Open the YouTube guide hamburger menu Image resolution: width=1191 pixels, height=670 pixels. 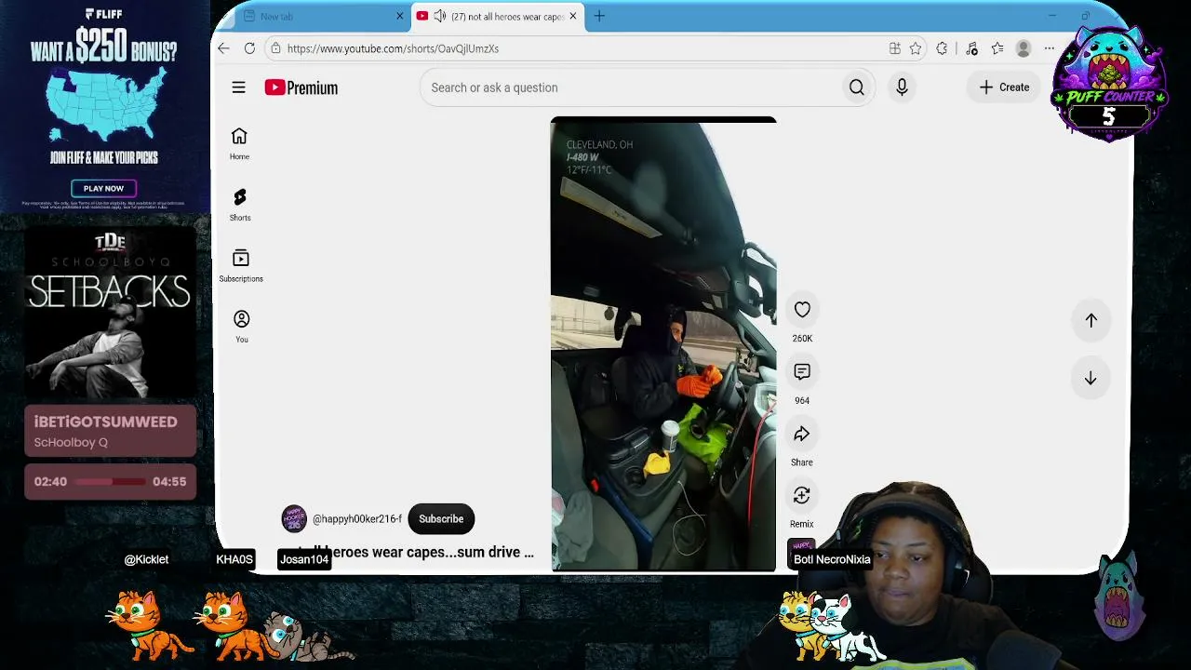tap(239, 87)
